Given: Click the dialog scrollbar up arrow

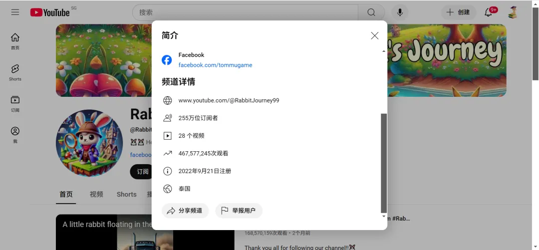Looking at the screenshot, I should [x=384, y=51].
